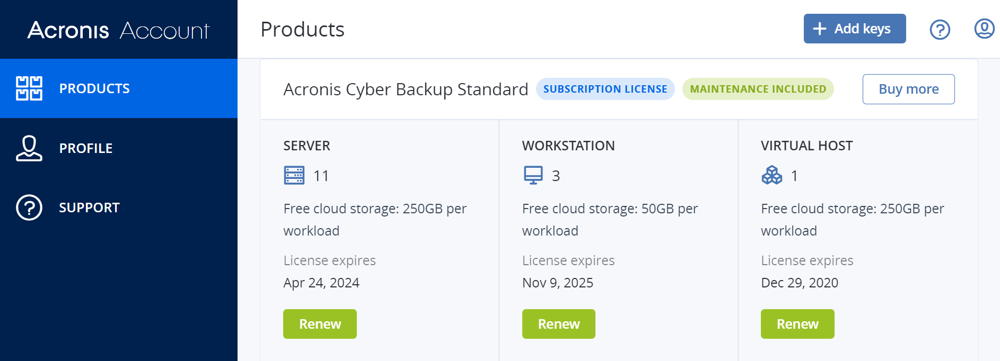This screenshot has height=361, width=1000.
Task: Select the PRODUCTS menu label
Action: coord(94,88)
